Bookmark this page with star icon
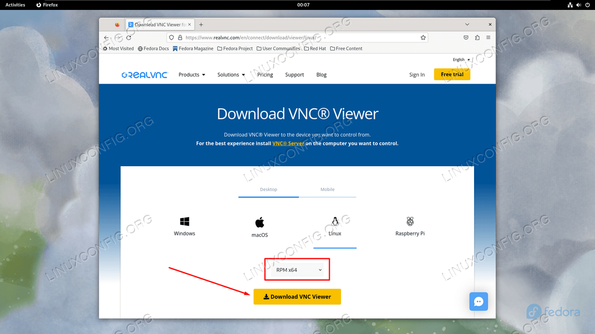This screenshot has height=334, width=595. (423, 38)
